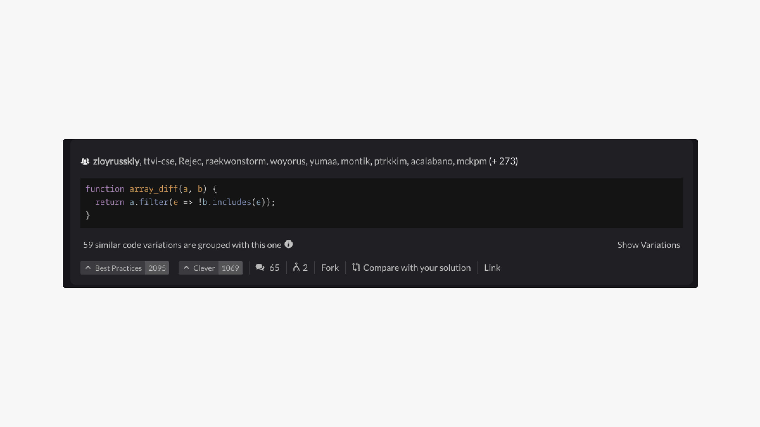Screen dimensions: 760x427
Task: Open the comments speech bubble icon
Action: point(260,268)
